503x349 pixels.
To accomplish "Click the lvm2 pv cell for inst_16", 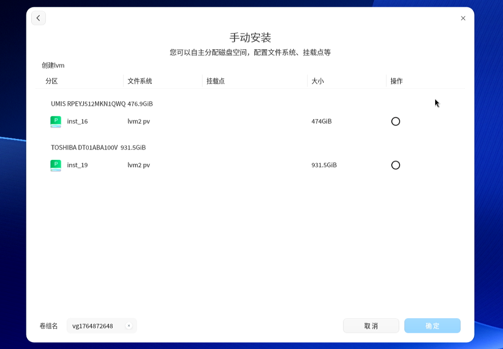I will click(x=139, y=121).
